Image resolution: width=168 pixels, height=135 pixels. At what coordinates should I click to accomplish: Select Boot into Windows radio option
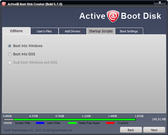[x=10, y=46]
